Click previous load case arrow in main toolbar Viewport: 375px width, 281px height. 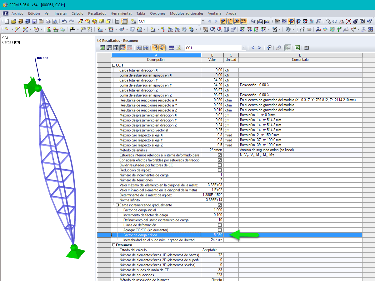(x=209, y=21)
